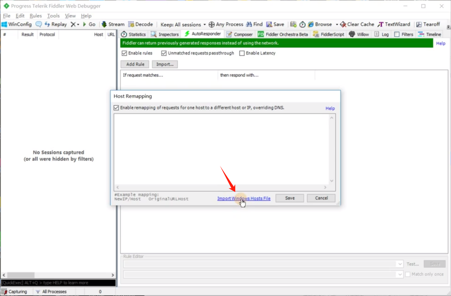Click the Import... button
Screen dimensions: 451x296
(165, 64)
